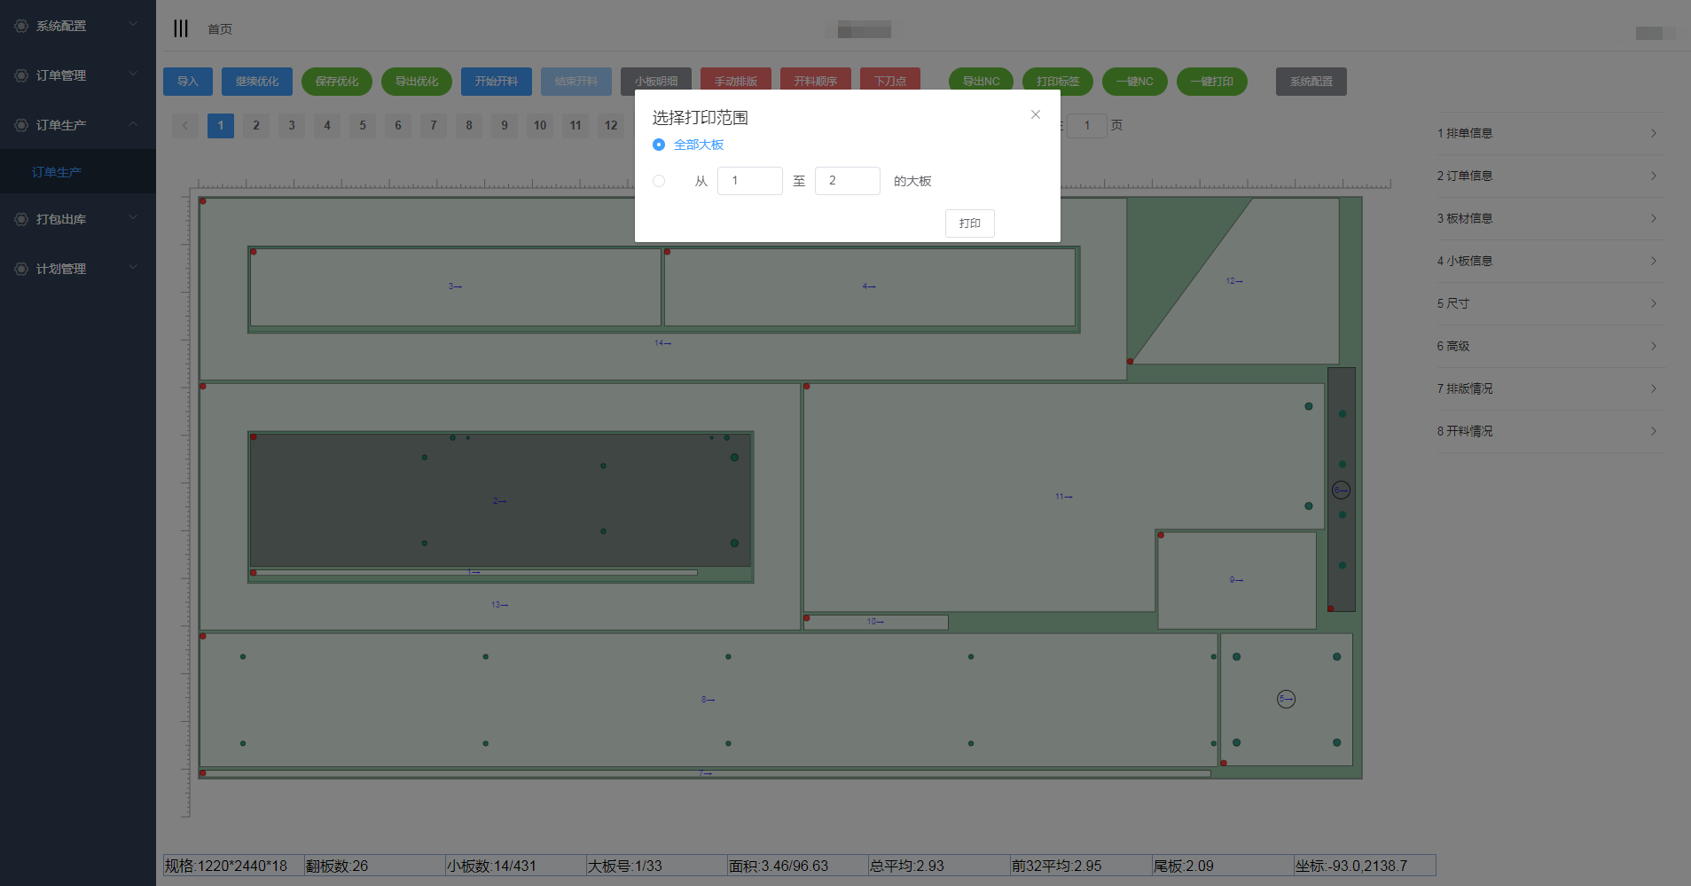Click the start board number field
1691x886 pixels.
click(749, 181)
